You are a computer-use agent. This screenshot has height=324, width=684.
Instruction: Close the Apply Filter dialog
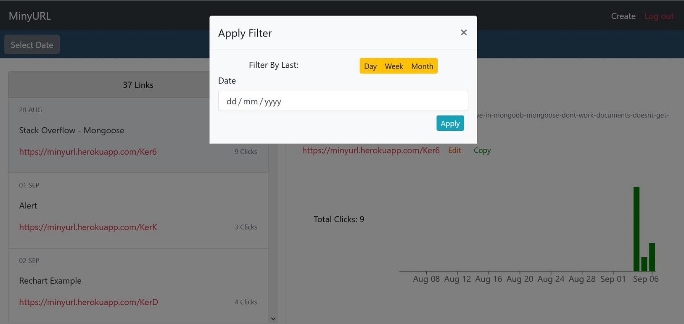pyautogui.click(x=463, y=32)
